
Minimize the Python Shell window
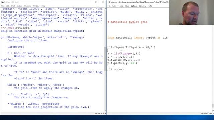tap(89, 2)
